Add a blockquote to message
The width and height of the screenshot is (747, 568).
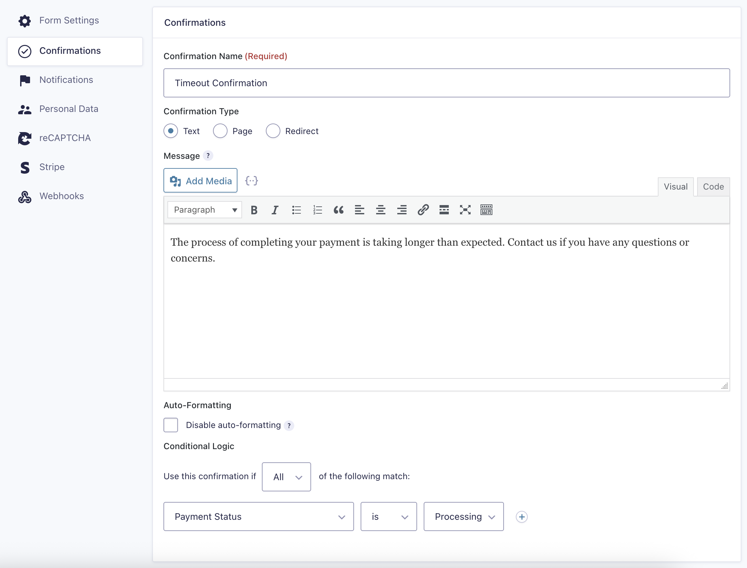338,210
